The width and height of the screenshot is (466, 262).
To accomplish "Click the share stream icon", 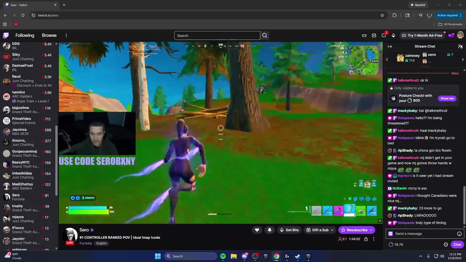I will tap(366, 239).
